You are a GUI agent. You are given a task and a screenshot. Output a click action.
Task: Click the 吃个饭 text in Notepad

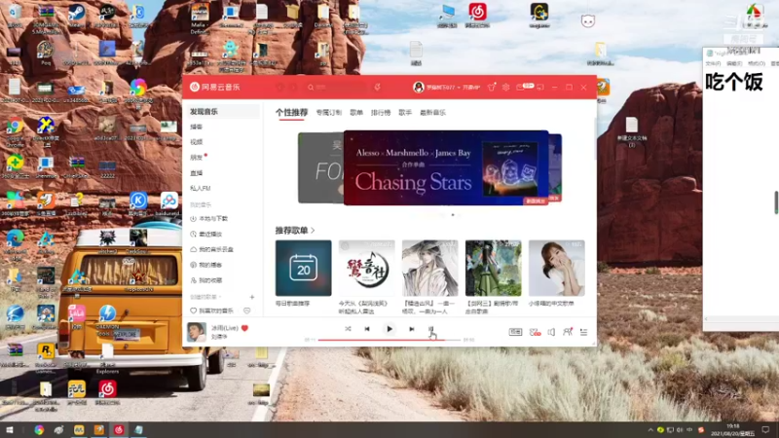[734, 82]
